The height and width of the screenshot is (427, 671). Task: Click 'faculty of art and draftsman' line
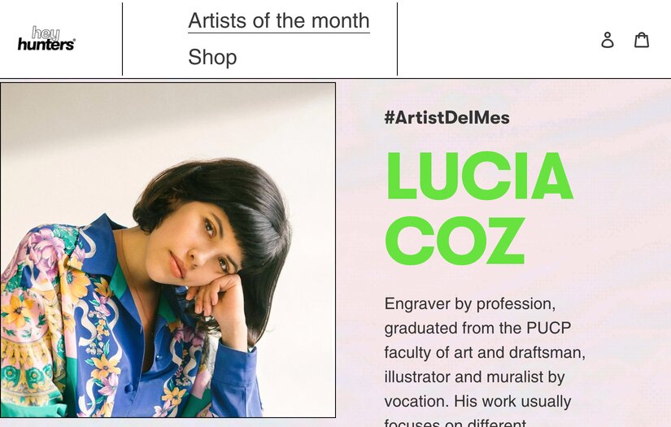485,353
